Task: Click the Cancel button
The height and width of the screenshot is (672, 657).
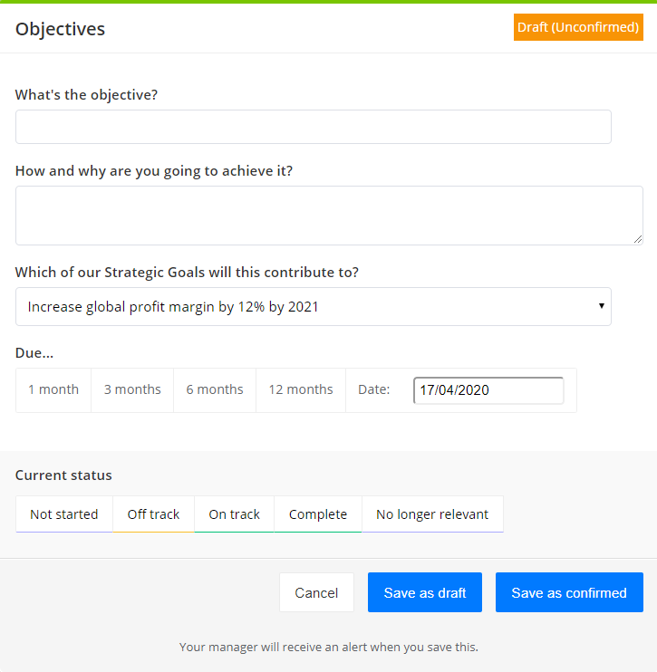Action: pyautogui.click(x=316, y=592)
